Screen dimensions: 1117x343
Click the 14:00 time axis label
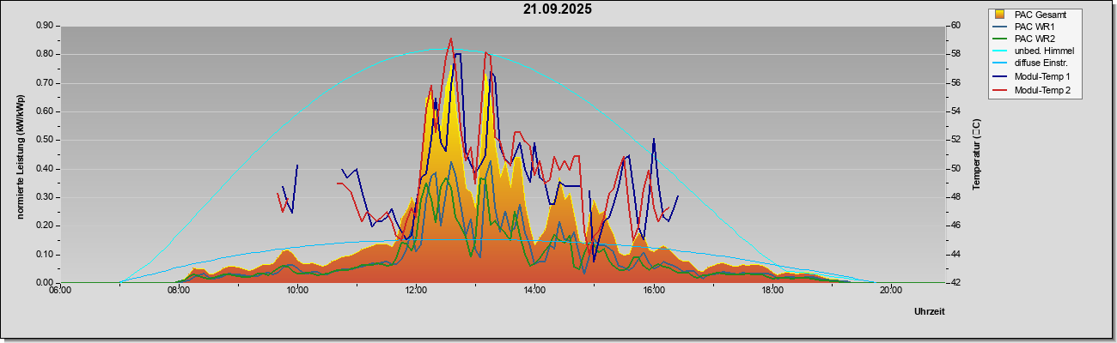point(534,291)
